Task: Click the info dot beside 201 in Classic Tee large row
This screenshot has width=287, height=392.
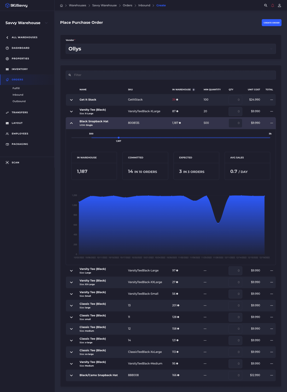Action: (x=178, y=306)
